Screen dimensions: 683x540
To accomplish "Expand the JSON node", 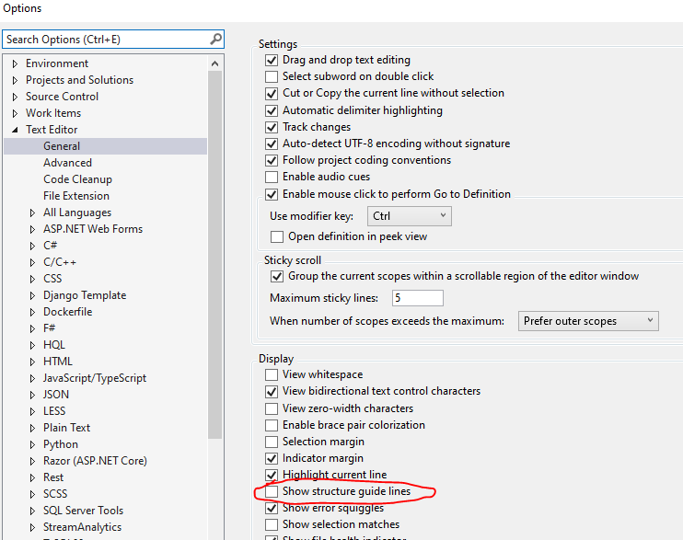I will (32, 395).
